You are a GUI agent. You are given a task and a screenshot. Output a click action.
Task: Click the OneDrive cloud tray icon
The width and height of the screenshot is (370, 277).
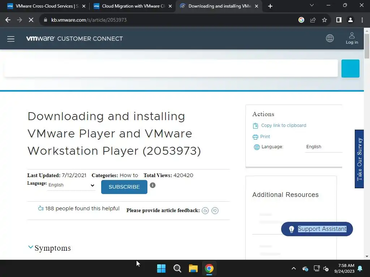[305, 268]
